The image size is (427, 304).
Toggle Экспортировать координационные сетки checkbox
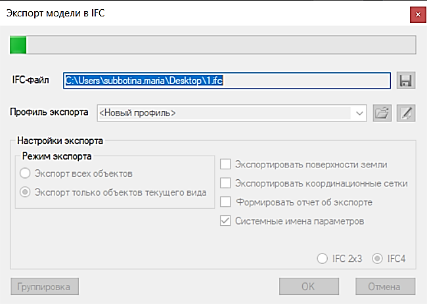click(225, 183)
